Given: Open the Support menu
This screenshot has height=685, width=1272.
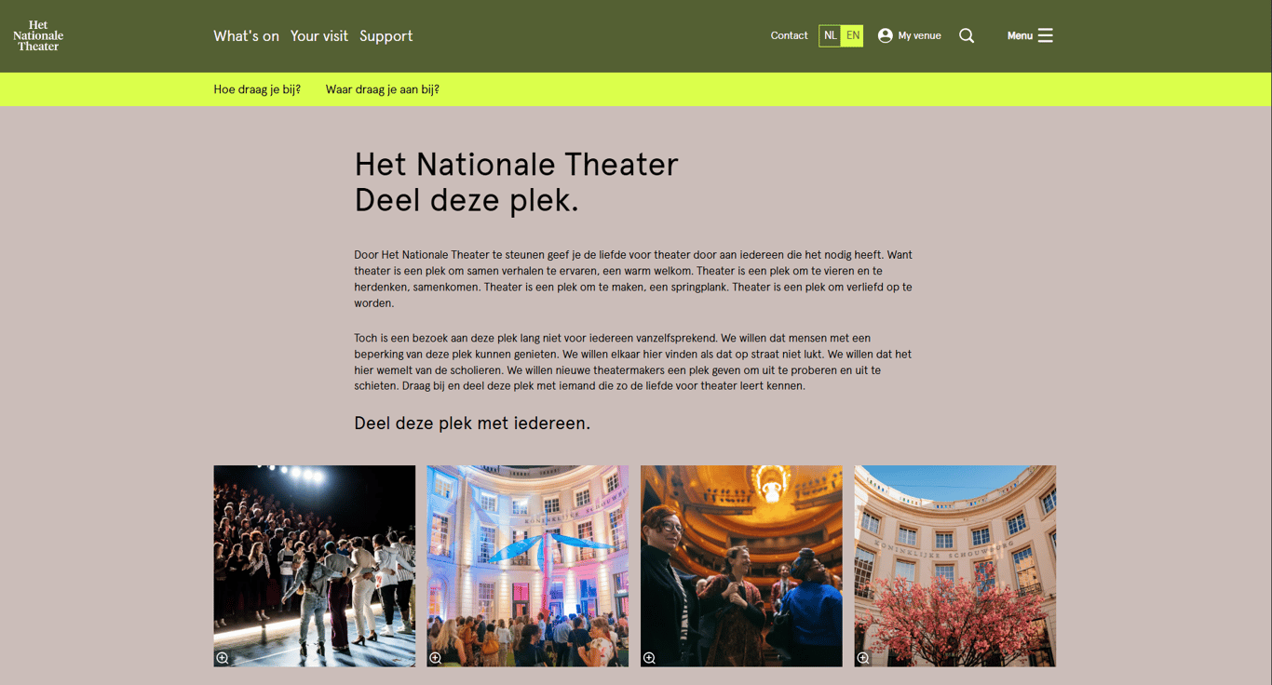Looking at the screenshot, I should point(386,35).
